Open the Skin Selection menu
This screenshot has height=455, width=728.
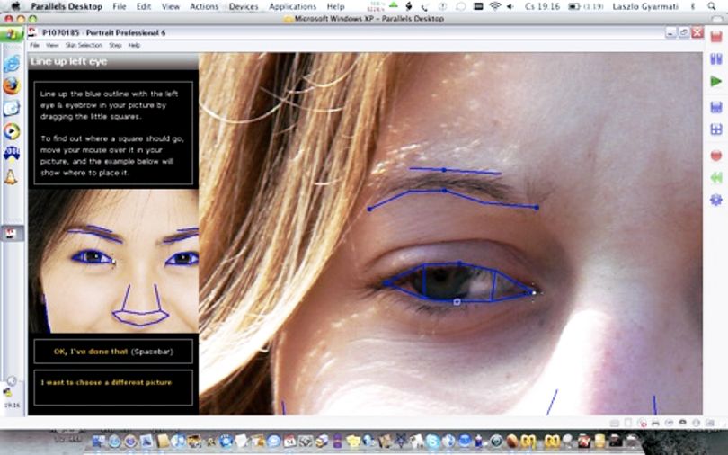84,46
